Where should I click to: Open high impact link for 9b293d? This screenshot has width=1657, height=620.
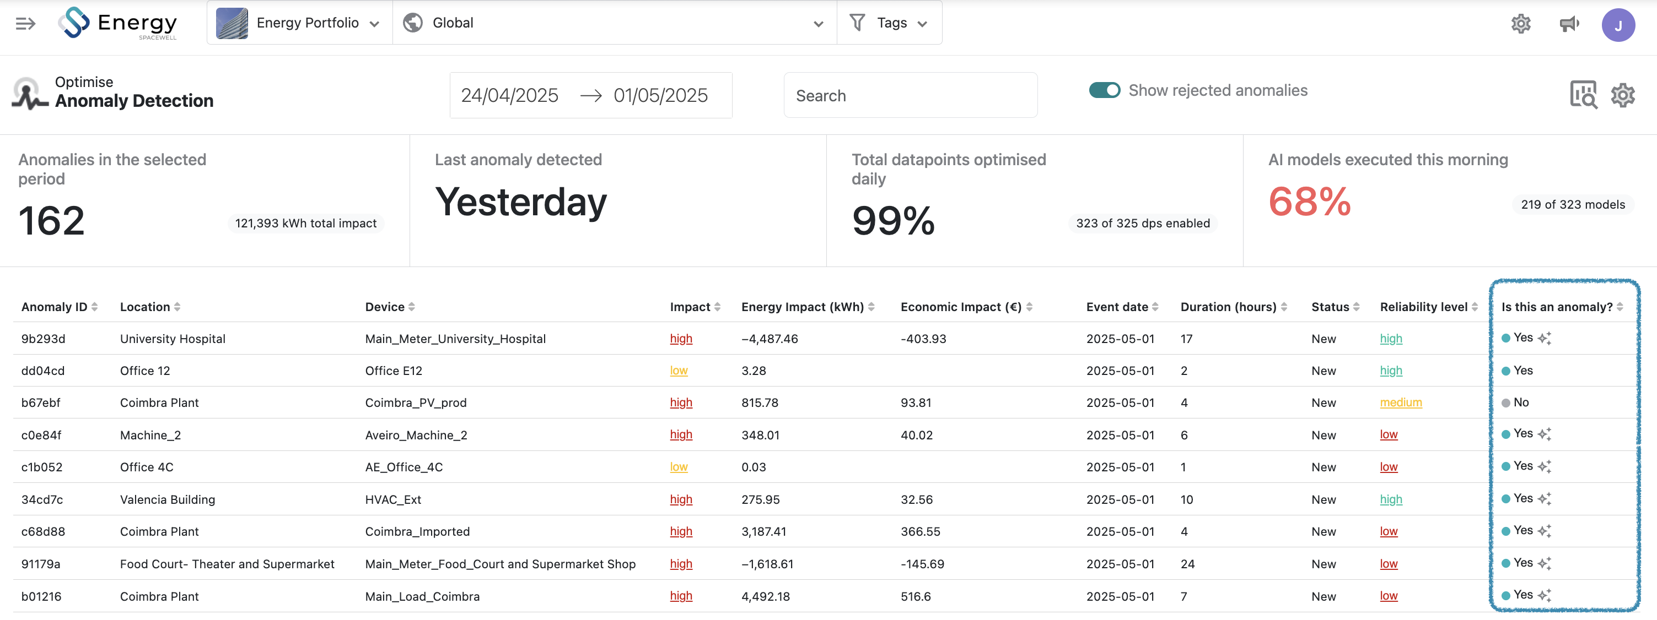681,339
